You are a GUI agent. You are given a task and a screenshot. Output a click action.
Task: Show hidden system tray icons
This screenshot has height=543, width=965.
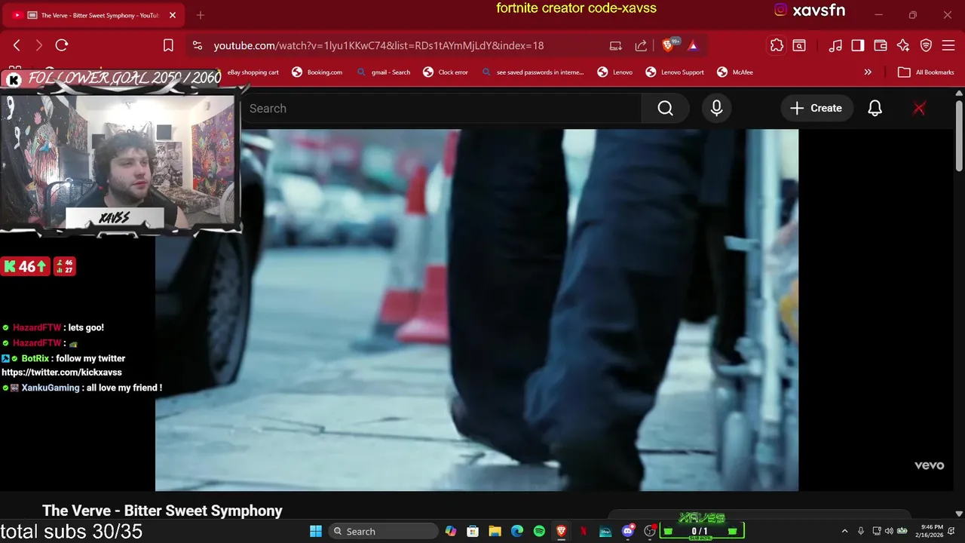[844, 531]
